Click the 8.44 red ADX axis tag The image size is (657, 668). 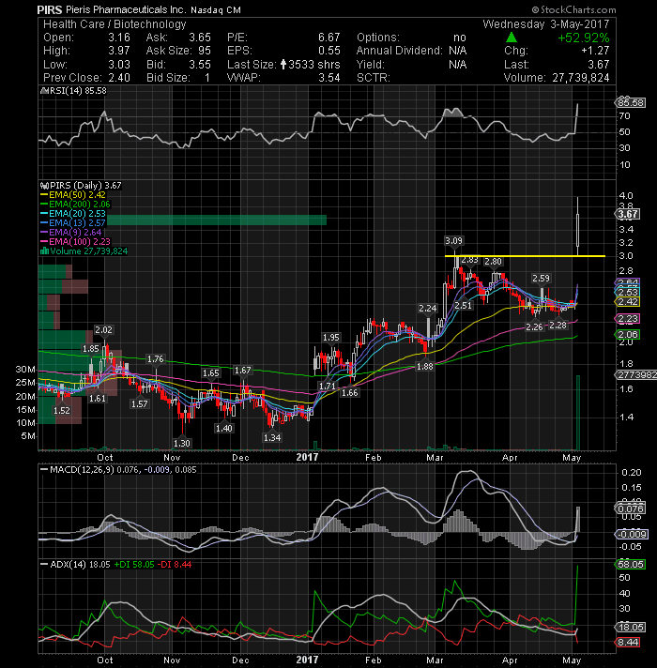629,642
